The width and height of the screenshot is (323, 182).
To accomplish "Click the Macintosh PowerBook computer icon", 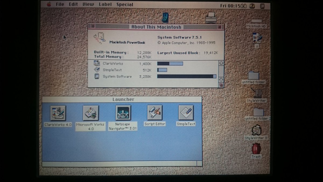I will click(x=100, y=39).
